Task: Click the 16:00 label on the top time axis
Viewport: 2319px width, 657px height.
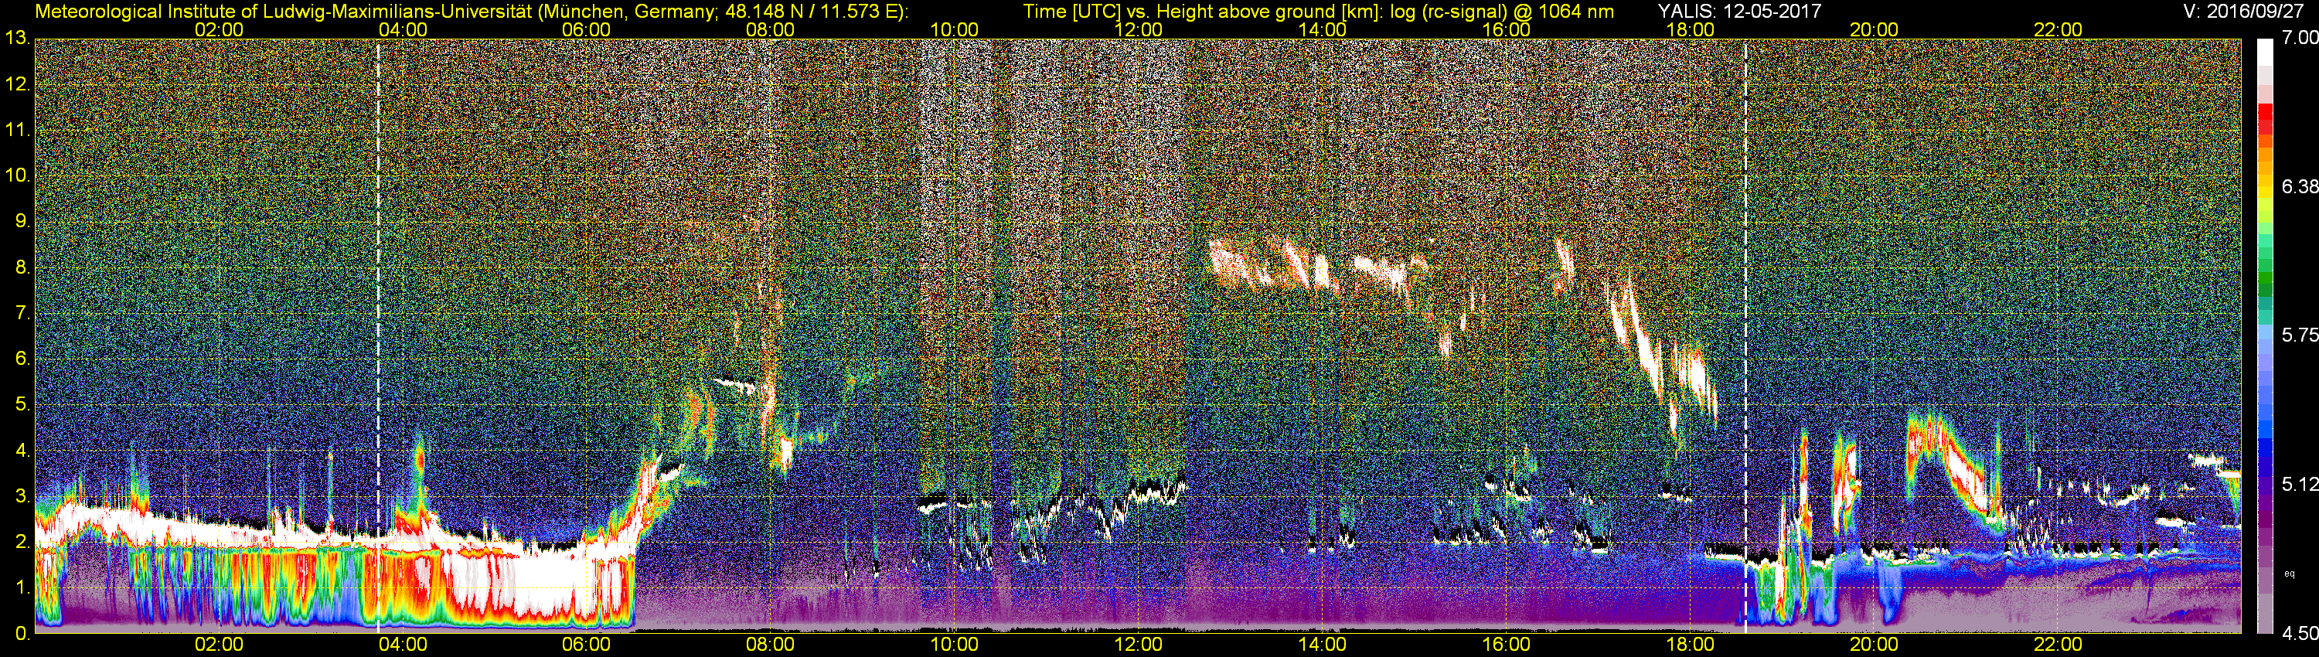Action: [x=1506, y=29]
